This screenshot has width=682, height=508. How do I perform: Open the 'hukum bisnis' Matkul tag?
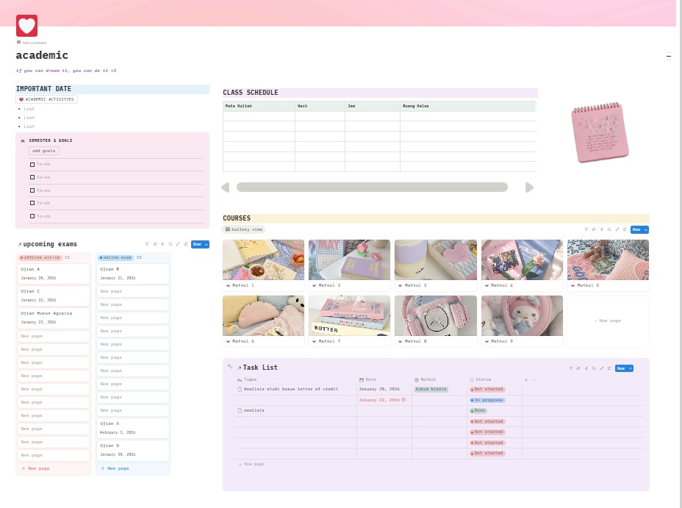[431, 389]
